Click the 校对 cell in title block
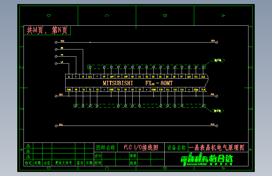Image resolution: width=272 pixels, height=176 pixels. point(98,163)
